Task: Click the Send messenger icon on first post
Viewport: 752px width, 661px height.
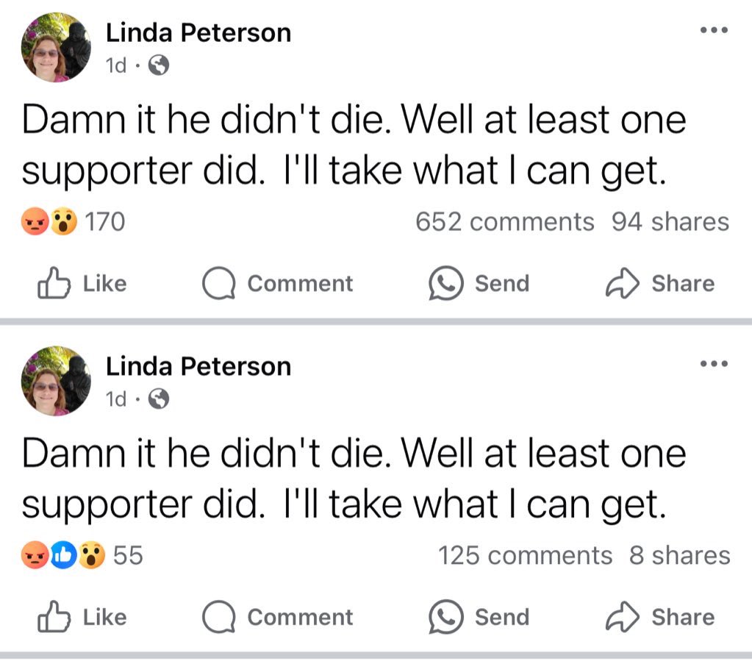Action: [x=446, y=285]
